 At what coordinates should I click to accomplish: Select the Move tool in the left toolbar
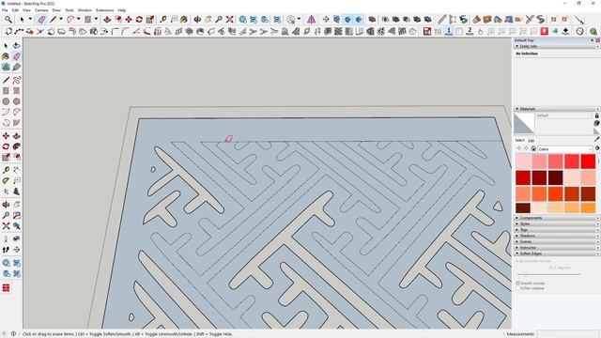[6, 136]
